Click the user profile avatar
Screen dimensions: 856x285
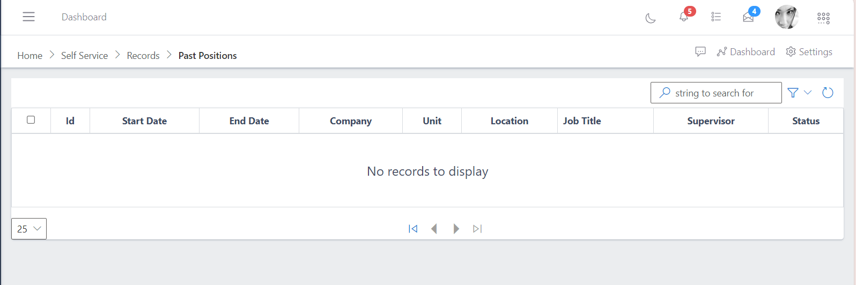[x=786, y=17]
